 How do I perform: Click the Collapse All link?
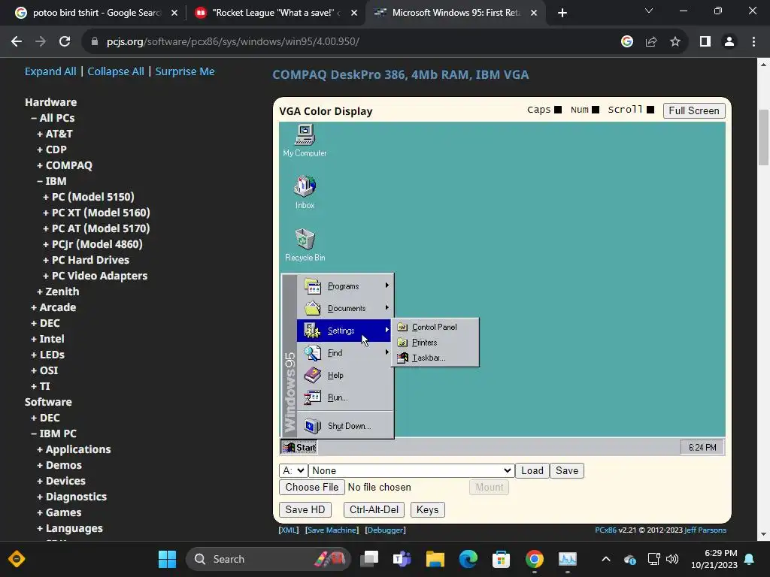click(116, 71)
